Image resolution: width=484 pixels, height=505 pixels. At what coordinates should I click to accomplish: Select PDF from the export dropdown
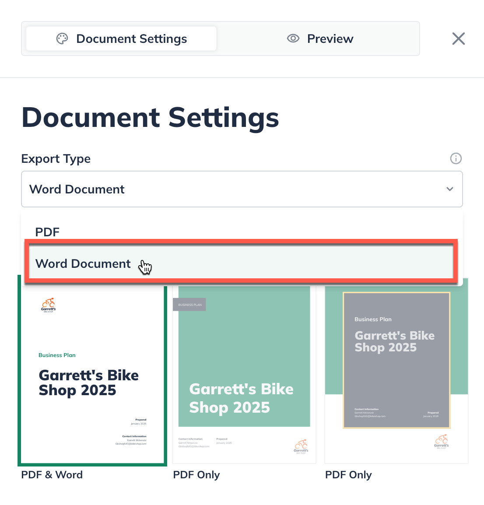47,232
